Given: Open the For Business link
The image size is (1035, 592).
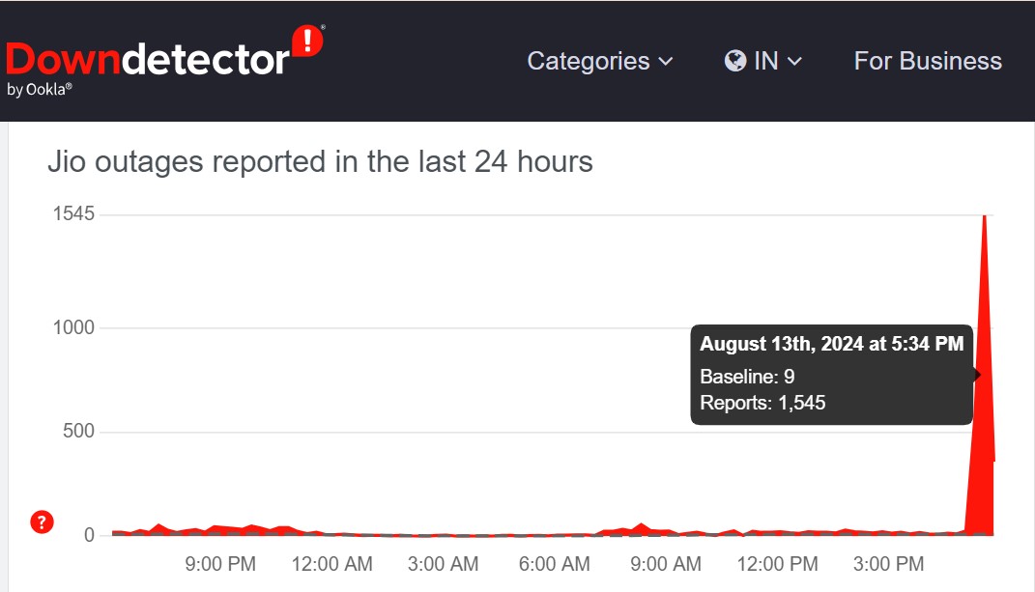Looking at the screenshot, I should (928, 61).
